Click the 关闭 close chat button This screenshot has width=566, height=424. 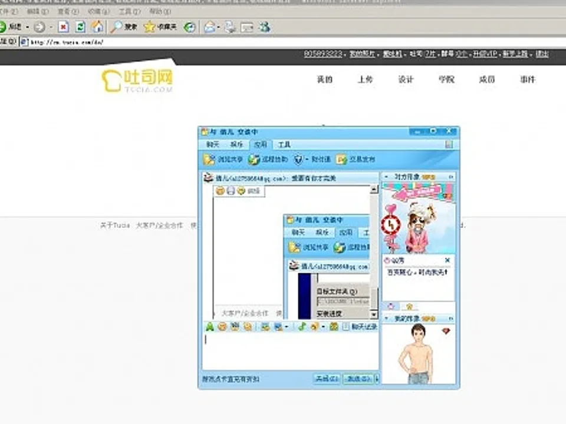tap(327, 379)
